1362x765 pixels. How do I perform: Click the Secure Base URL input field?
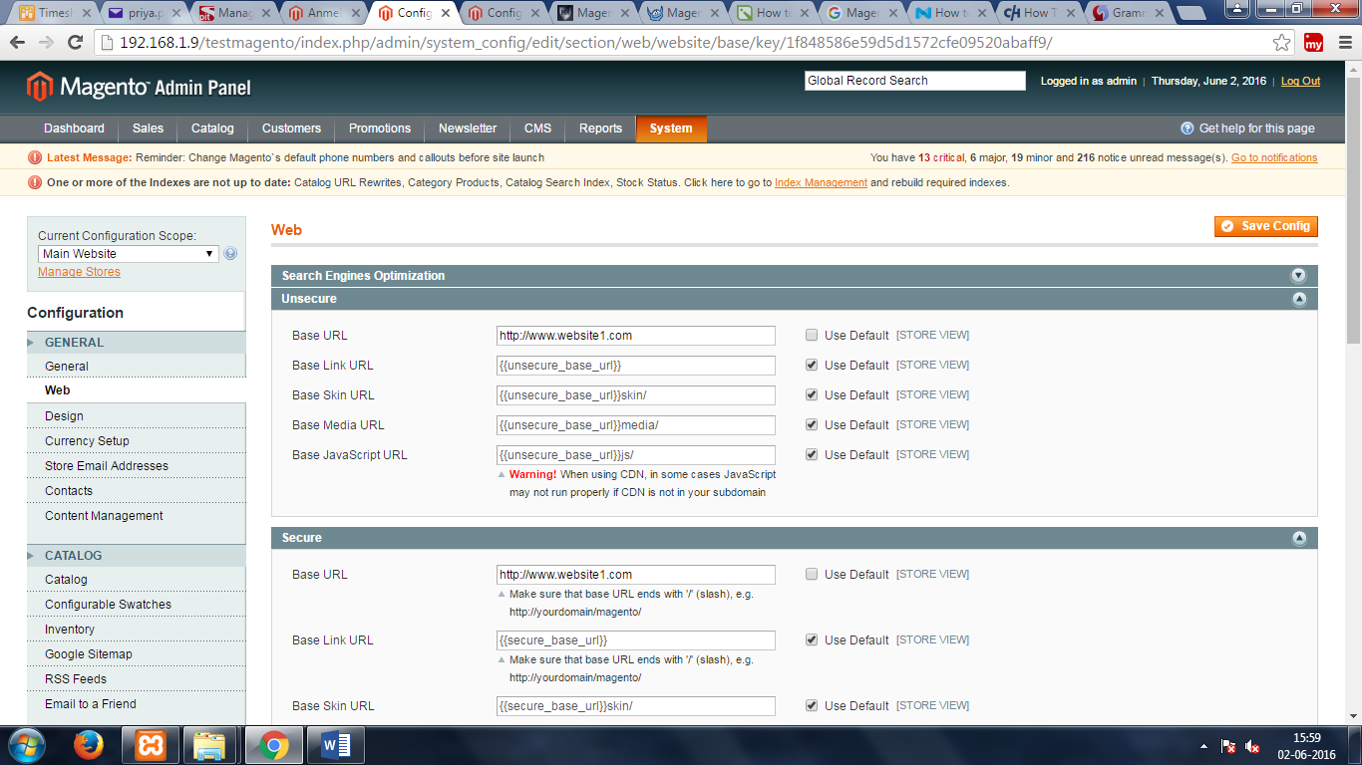click(x=636, y=575)
